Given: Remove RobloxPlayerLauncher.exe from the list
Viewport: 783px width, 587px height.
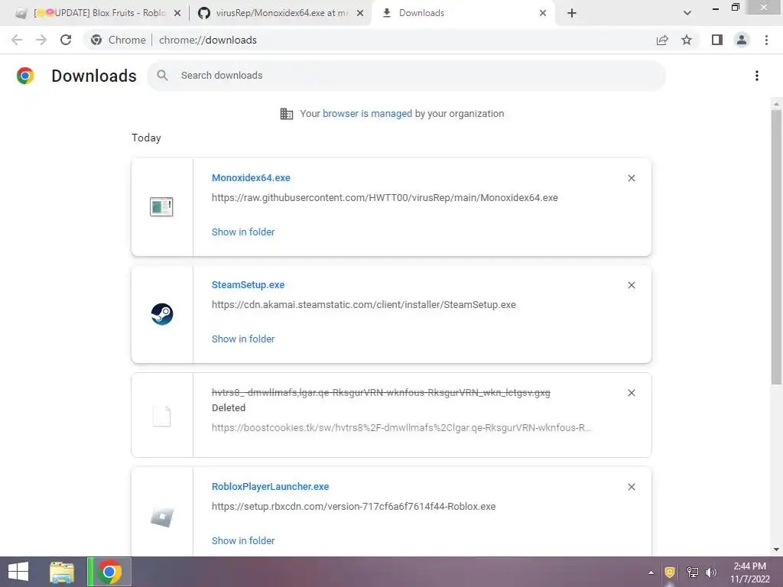Looking at the screenshot, I should (632, 487).
